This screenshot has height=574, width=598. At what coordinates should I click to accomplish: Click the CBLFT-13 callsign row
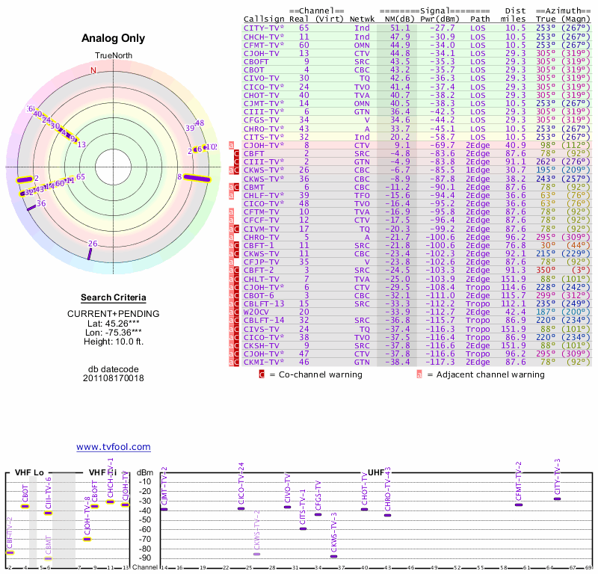[265, 303]
